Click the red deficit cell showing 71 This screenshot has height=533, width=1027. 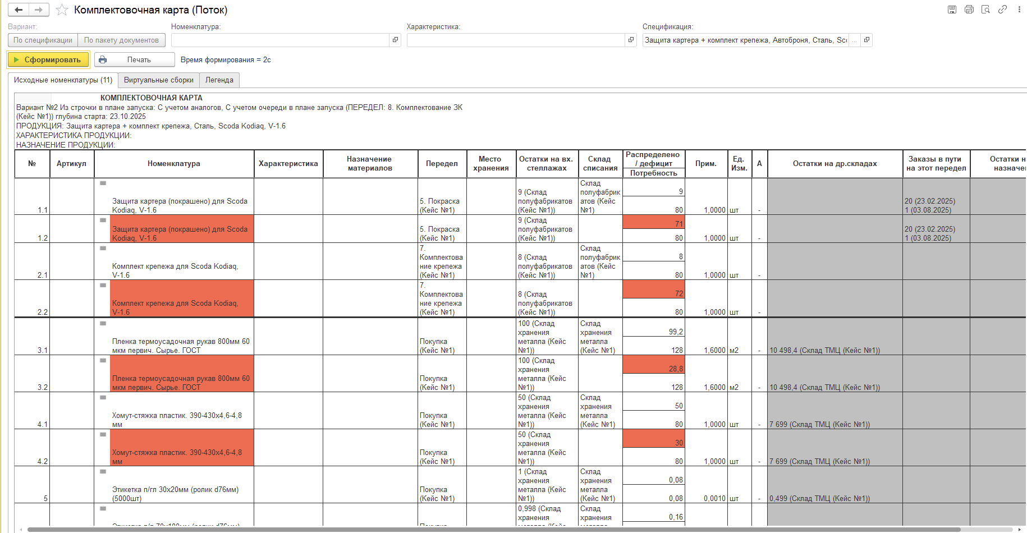click(654, 223)
